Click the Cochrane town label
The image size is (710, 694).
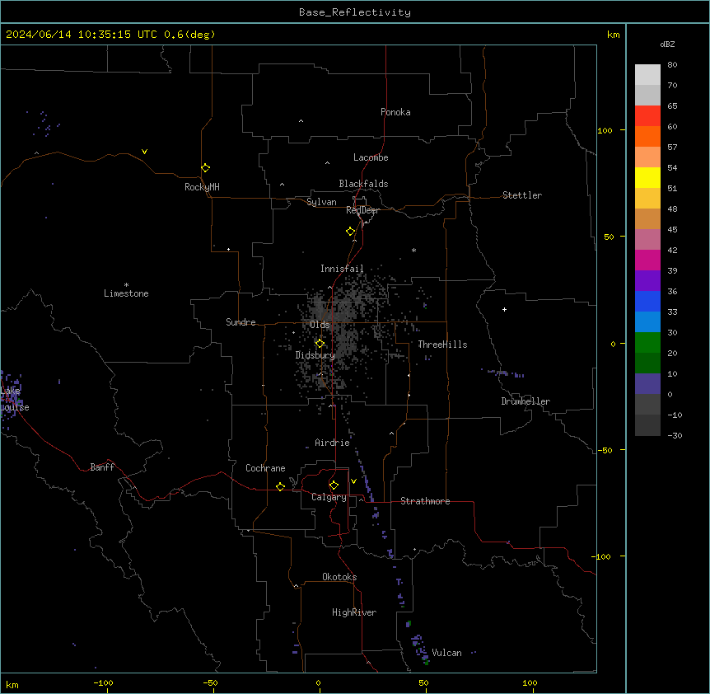click(265, 468)
